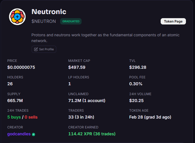Screen dimensions: 195x143
Task: Click token age Feb 28 (grad 3d ago)
Action: coord(150,117)
